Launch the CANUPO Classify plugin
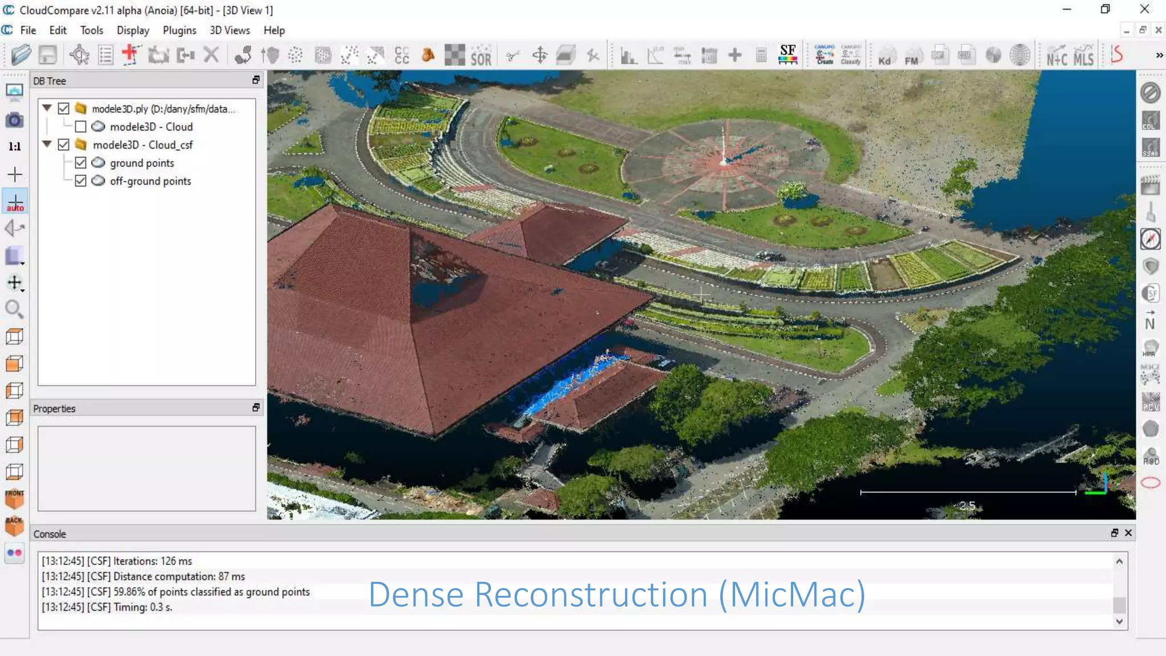The image size is (1166, 656). pos(851,55)
